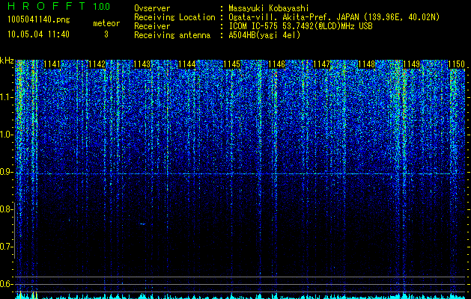Select the file name 1005041140.png
471x299 pixels.
39,19
